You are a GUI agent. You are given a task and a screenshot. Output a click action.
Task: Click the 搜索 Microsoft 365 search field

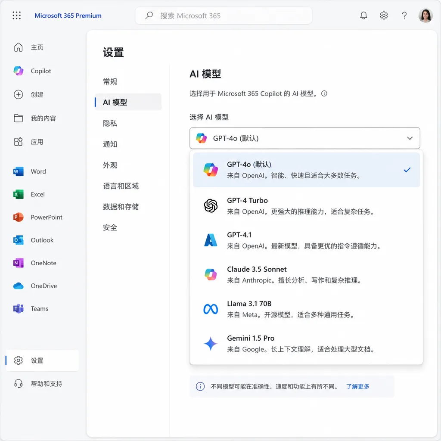[x=224, y=16]
